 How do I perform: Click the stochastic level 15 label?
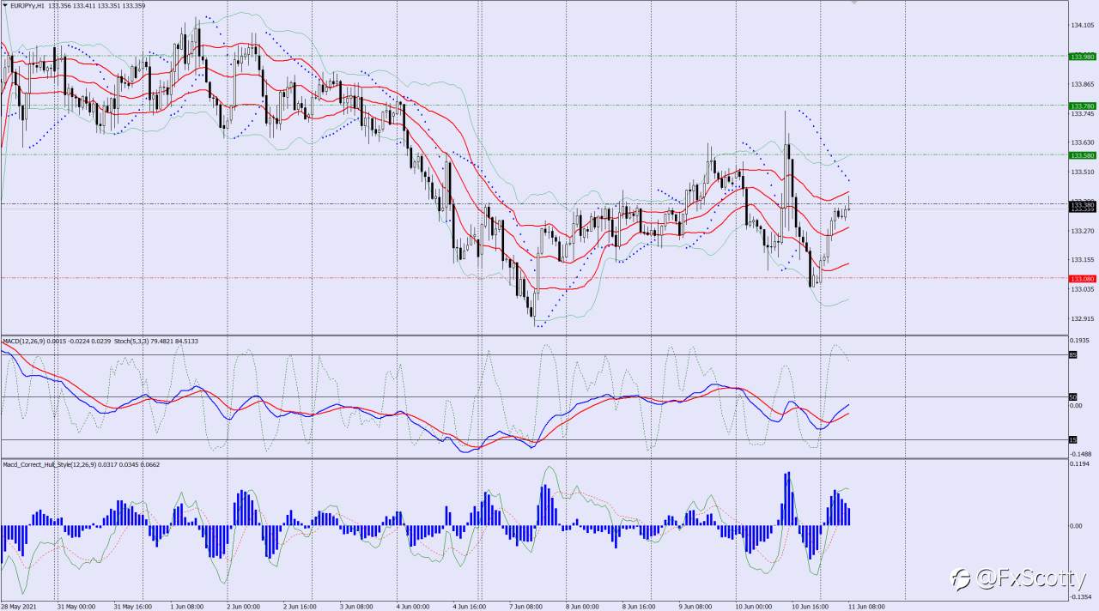point(1072,439)
